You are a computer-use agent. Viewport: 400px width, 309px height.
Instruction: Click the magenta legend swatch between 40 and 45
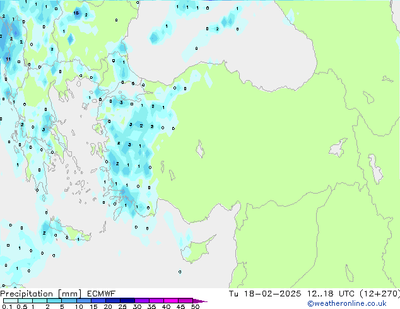point(171,301)
